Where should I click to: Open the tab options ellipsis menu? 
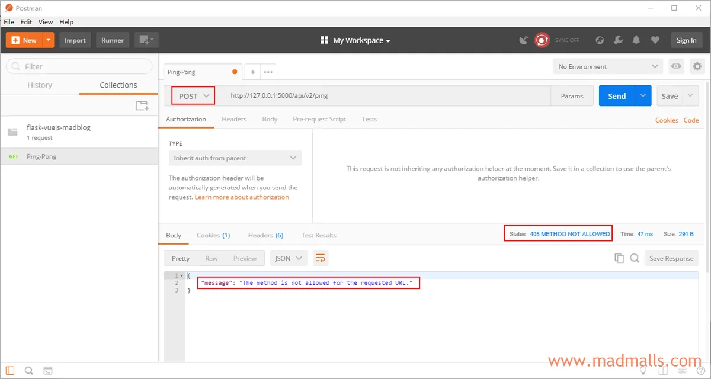click(268, 72)
